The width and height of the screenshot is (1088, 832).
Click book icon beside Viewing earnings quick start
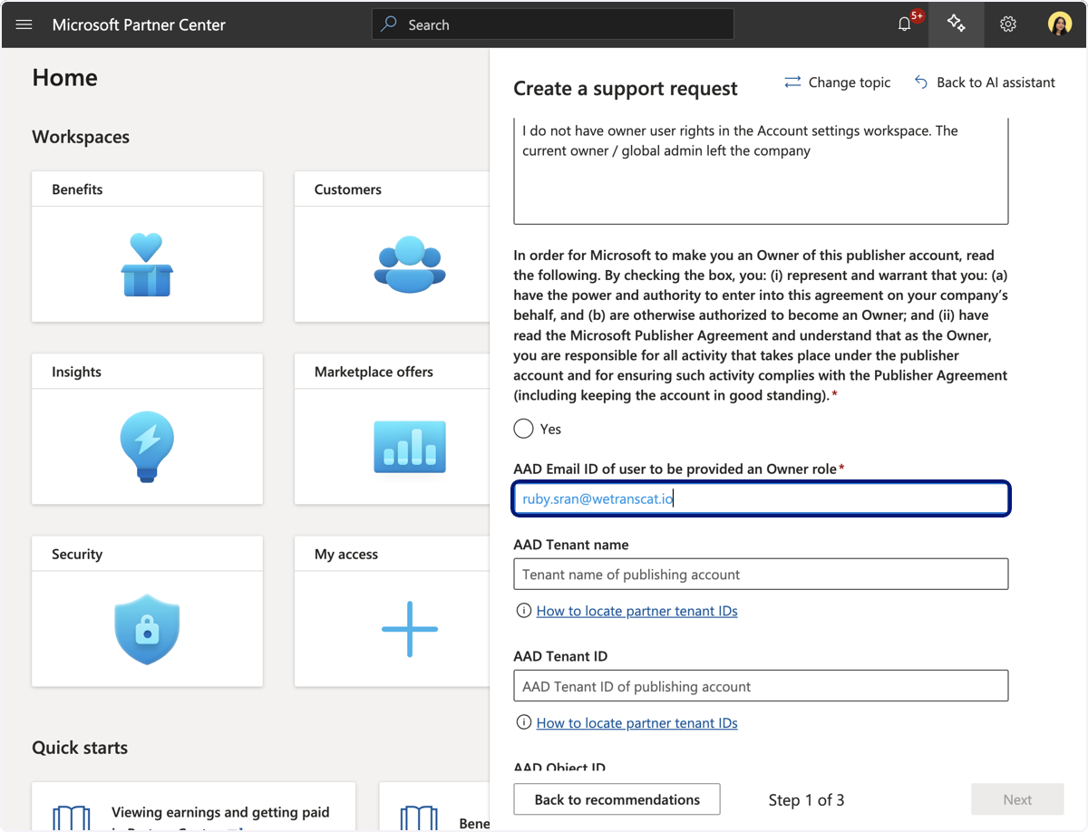[x=71, y=817]
